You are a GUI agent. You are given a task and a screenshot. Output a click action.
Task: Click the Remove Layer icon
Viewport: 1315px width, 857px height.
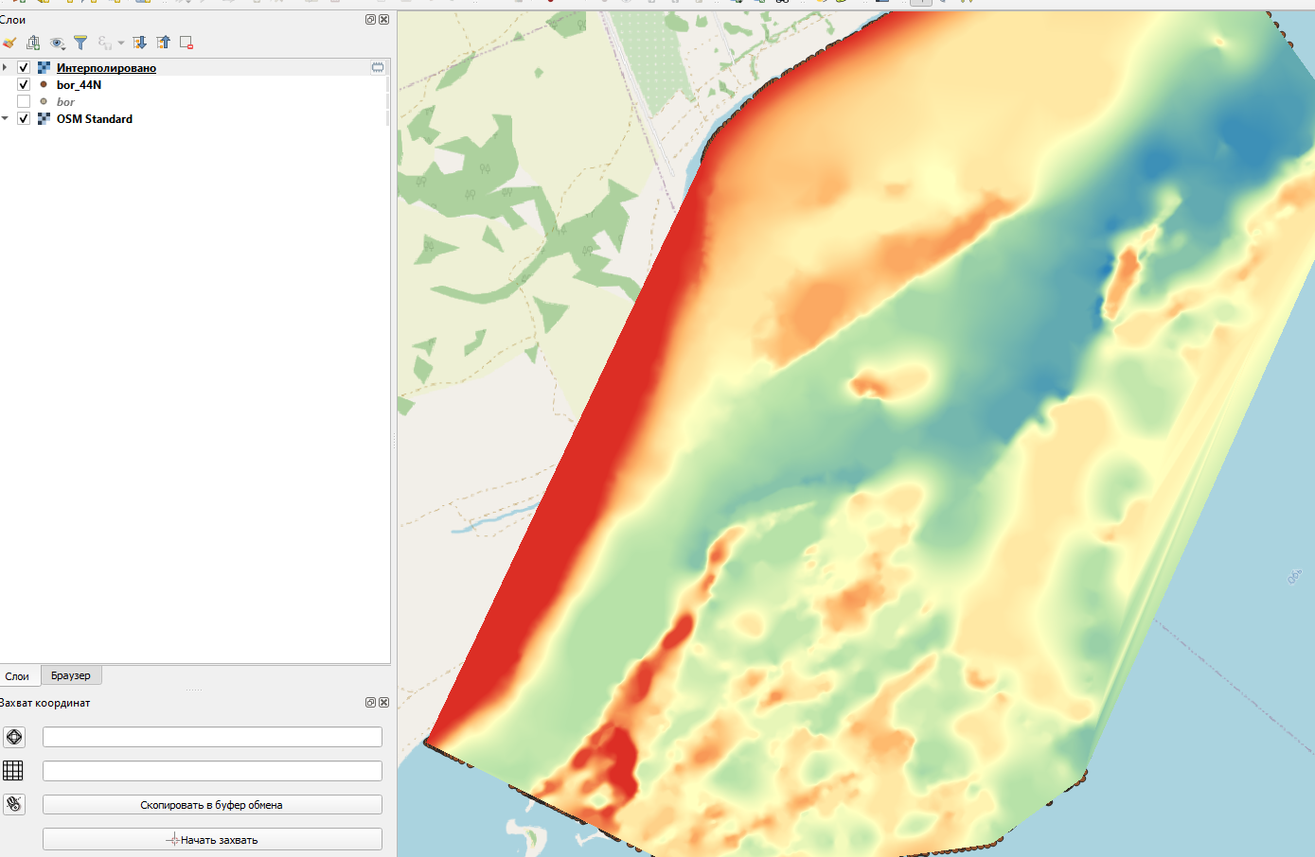point(187,43)
